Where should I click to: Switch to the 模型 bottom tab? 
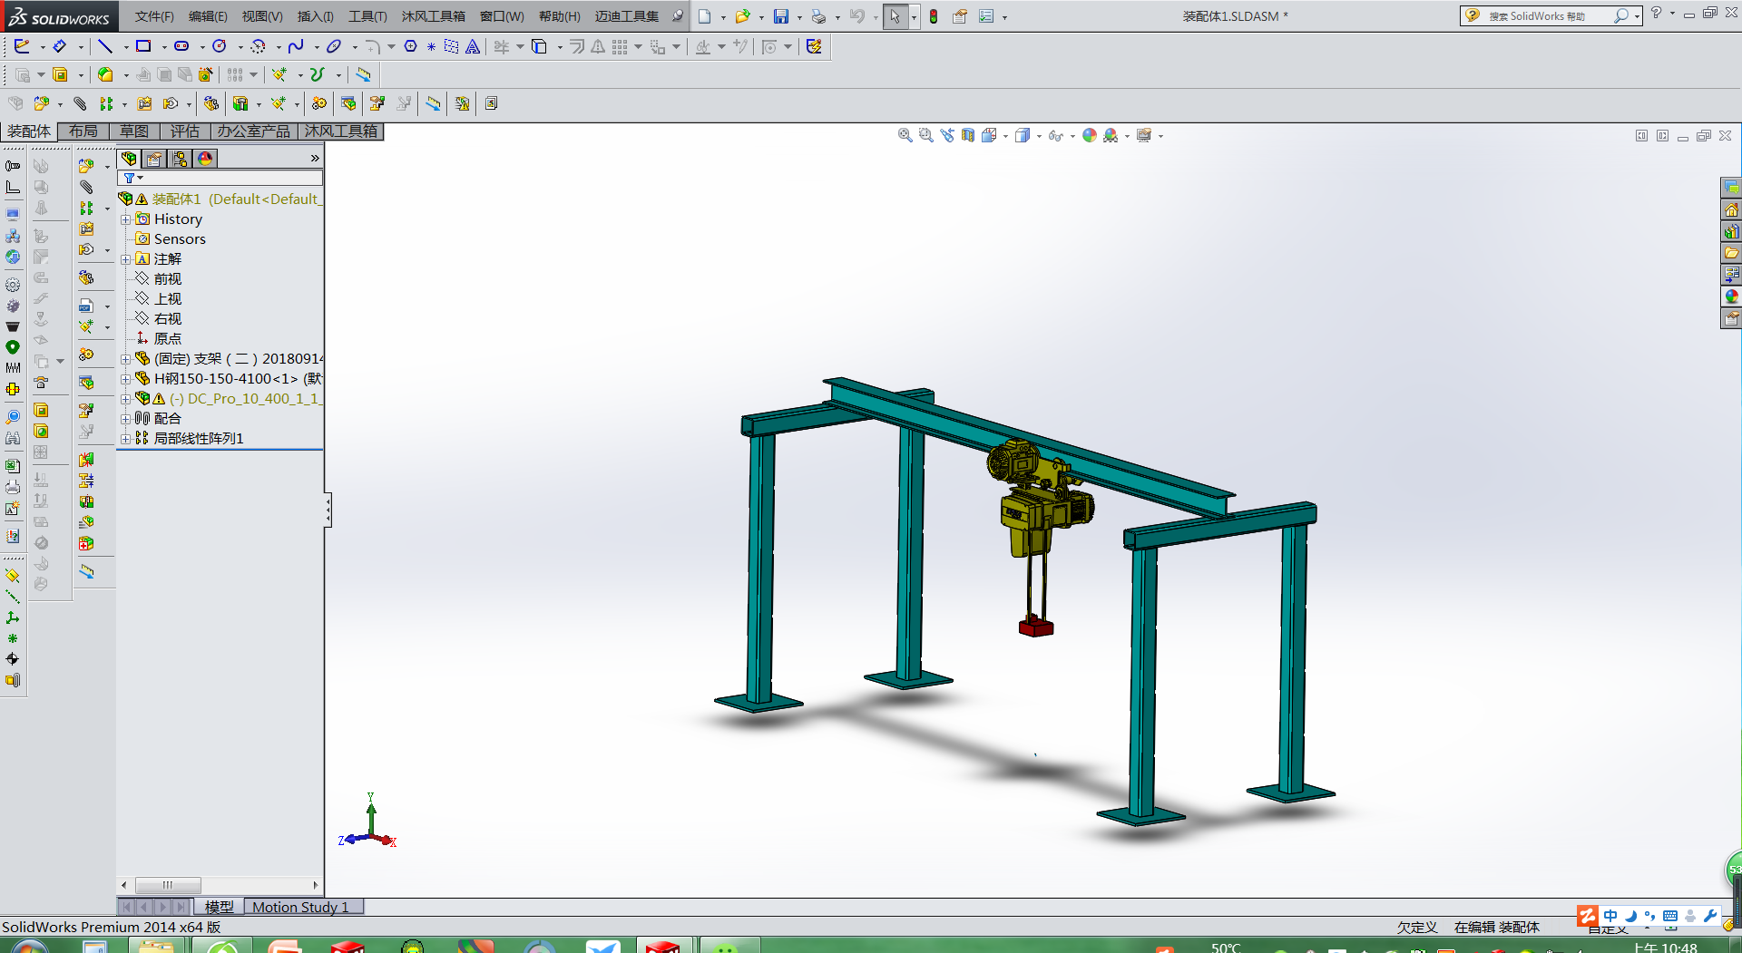tap(219, 907)
